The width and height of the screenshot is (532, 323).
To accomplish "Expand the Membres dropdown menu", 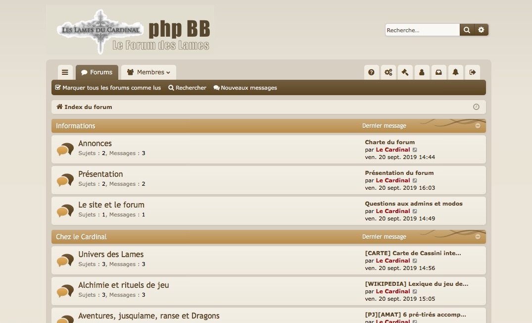I will pos(148,72).
